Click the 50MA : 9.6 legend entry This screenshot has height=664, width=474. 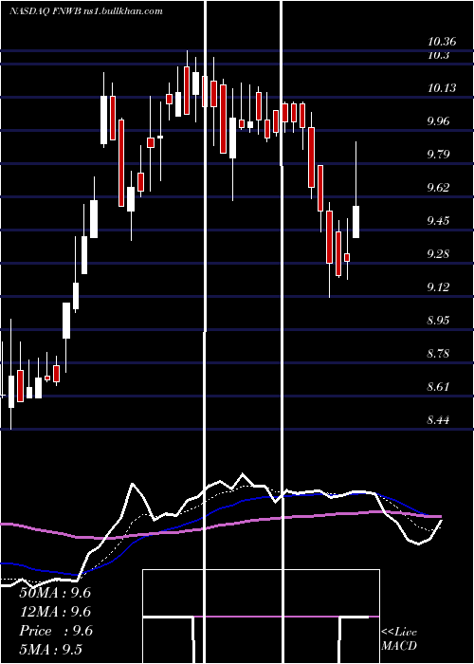pyautogui.click(x=55, y=593)
